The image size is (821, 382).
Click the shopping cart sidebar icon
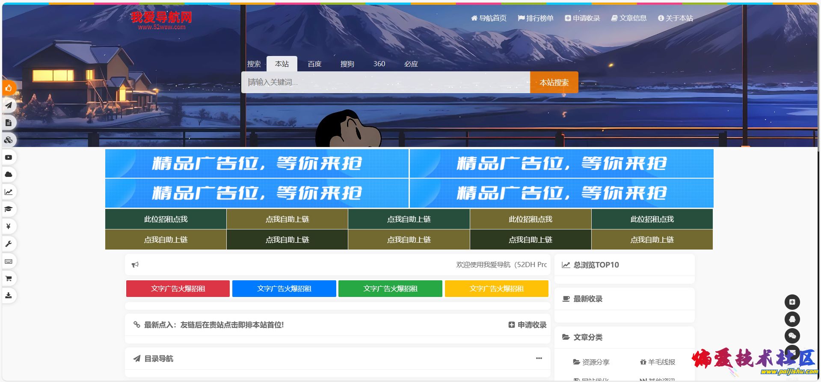pyautogui.click(x=9, y=279)
